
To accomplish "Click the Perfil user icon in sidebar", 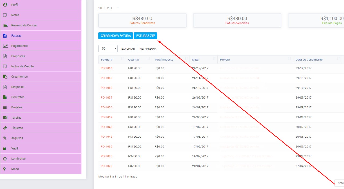I will click(5, 5).
